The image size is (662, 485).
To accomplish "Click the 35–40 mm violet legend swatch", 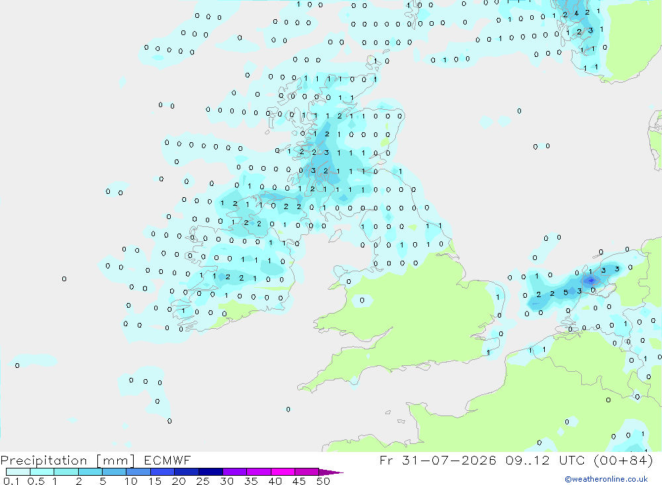I will [259, 472].
